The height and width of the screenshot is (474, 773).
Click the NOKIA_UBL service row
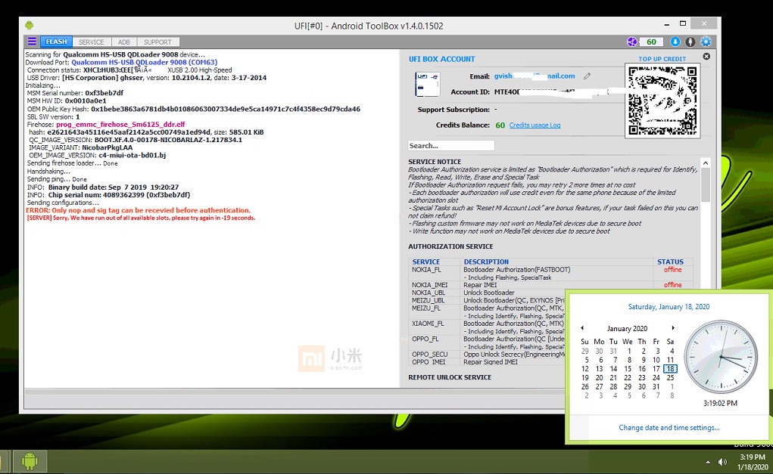(550, 293)
